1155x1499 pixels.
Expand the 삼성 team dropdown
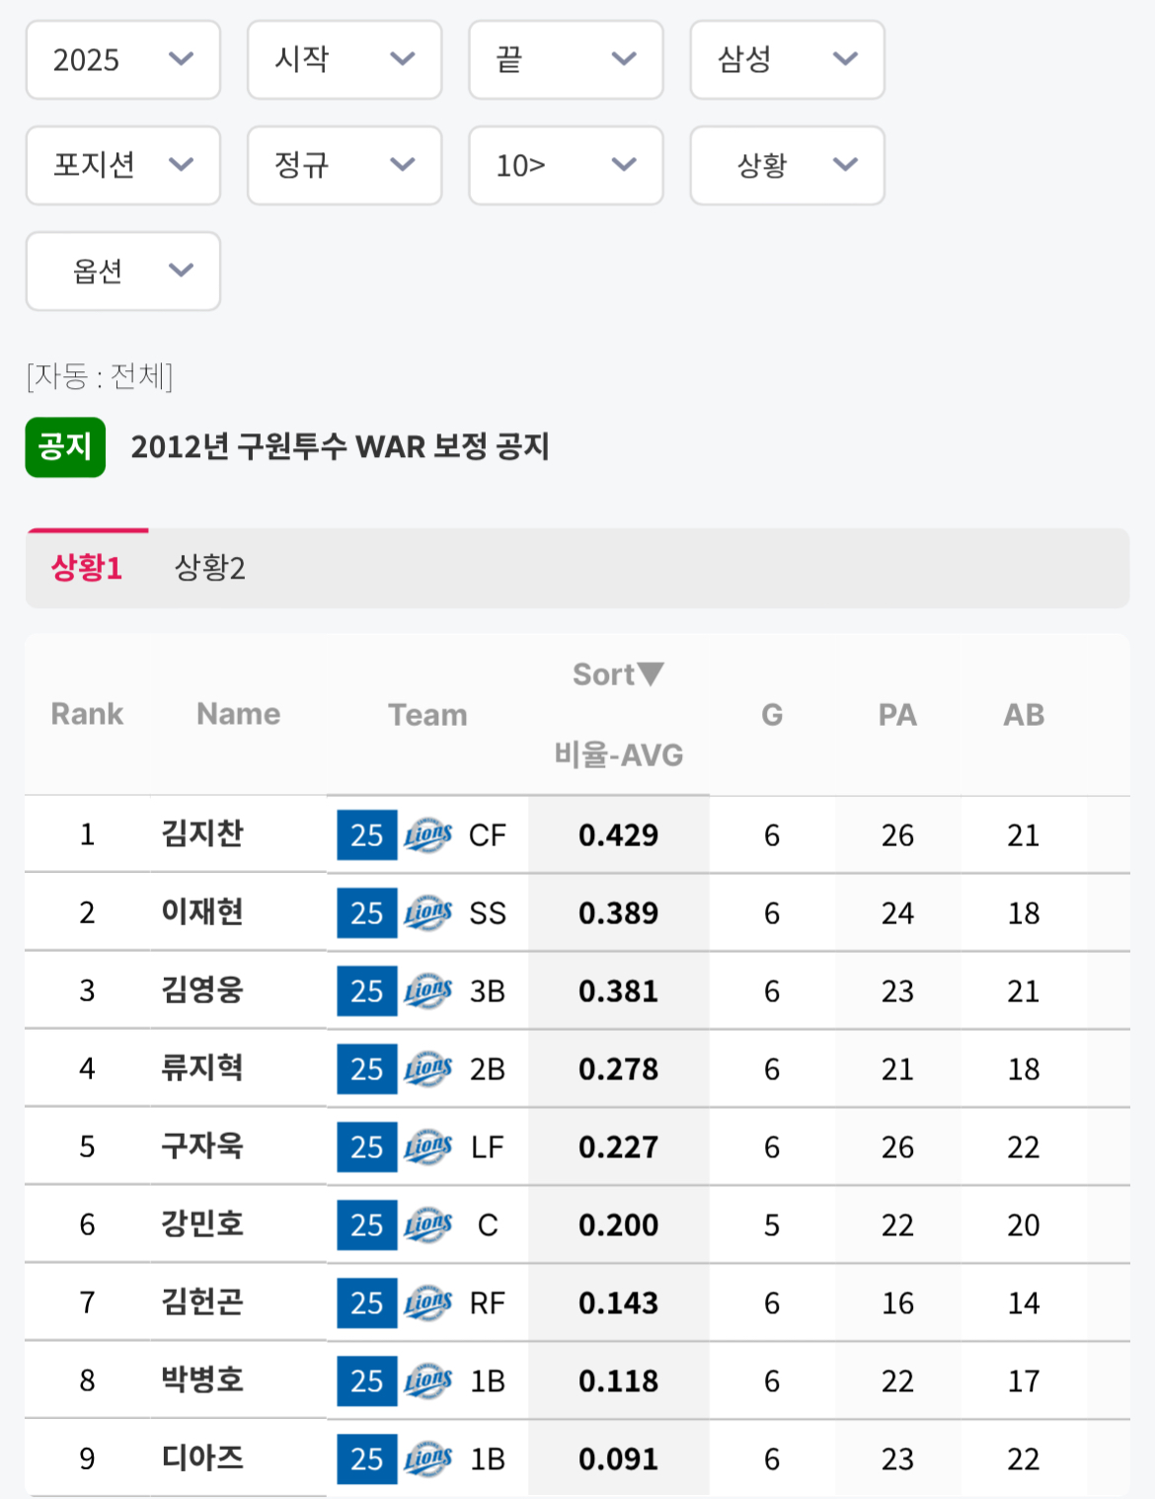click(x=787, y=60)
